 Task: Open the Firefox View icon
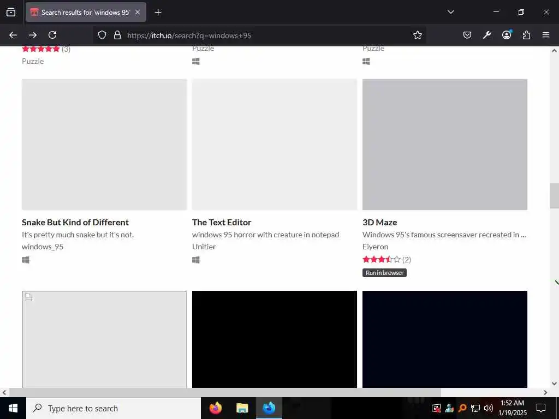[11, 12]
